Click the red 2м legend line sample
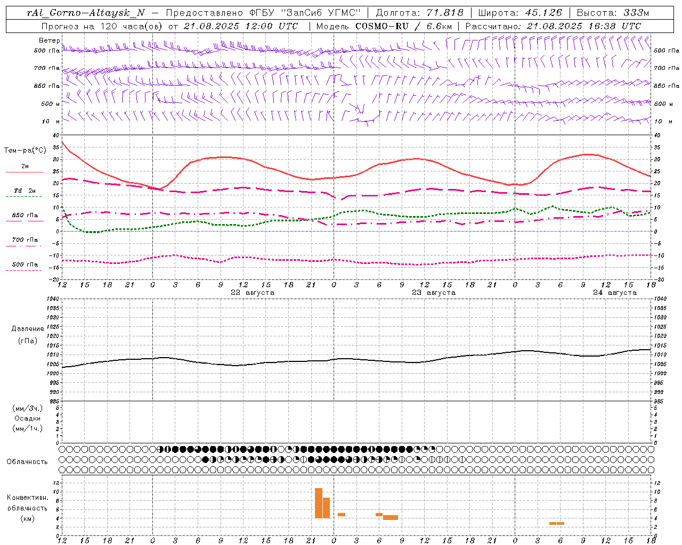 click(x=25, y=172)
